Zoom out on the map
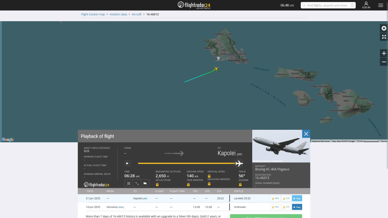Viewport: 388px width, 218px height. pyautogui.click(x=384, y=62)
